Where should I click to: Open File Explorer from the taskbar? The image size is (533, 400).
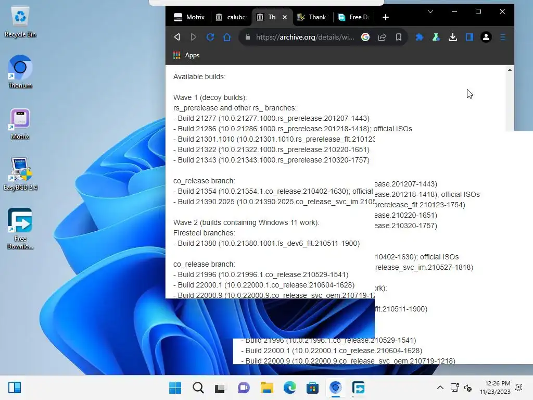pyautogui.click(x=266, y=387)
